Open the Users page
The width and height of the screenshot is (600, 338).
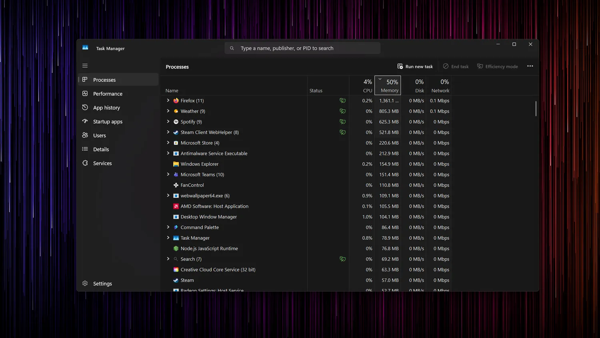click(118, 135)
